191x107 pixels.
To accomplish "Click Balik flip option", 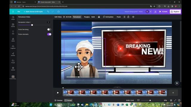I will (93, 17).
